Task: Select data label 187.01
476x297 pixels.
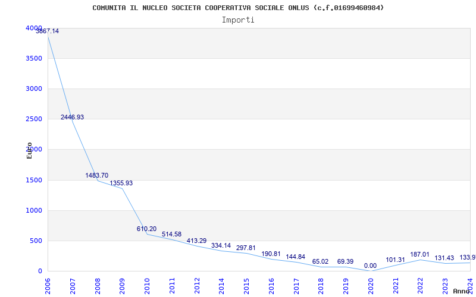Action: tap(420, 255)
